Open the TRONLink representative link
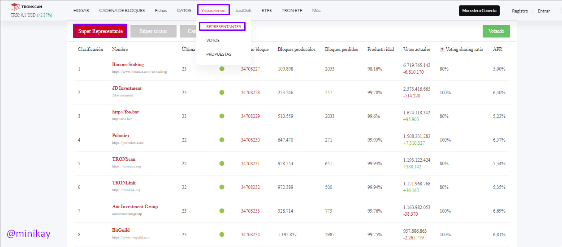The height and width of the screenshot is (247, 562). click(124, 183)
